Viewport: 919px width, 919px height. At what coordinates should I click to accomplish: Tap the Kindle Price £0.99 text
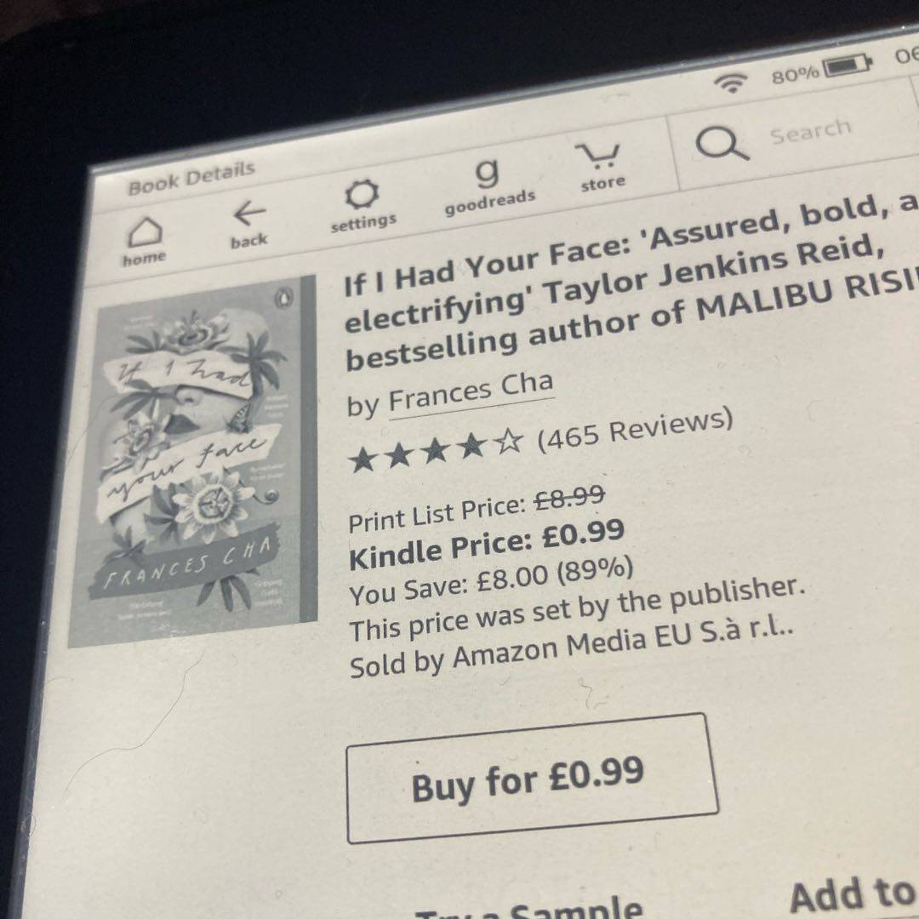[487, 544]
